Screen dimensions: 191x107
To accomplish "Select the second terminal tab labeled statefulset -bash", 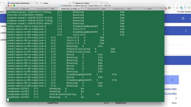I will 45,9.
